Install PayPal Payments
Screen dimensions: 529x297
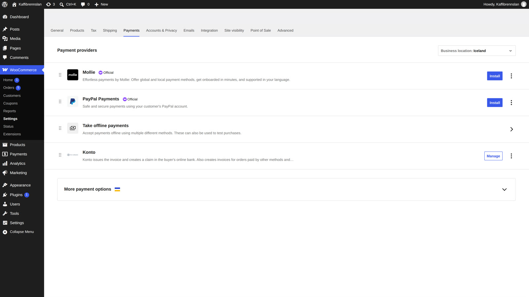(495, 103)
